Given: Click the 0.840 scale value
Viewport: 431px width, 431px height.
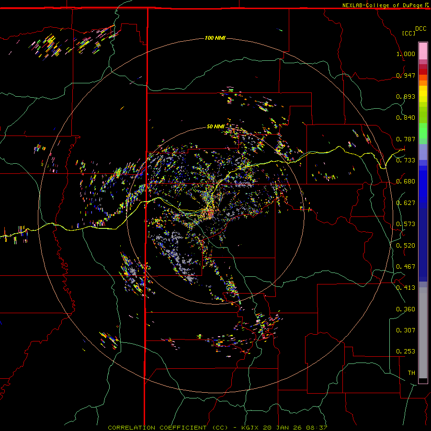Looking at the screenshot, I should tap(406, 118).
